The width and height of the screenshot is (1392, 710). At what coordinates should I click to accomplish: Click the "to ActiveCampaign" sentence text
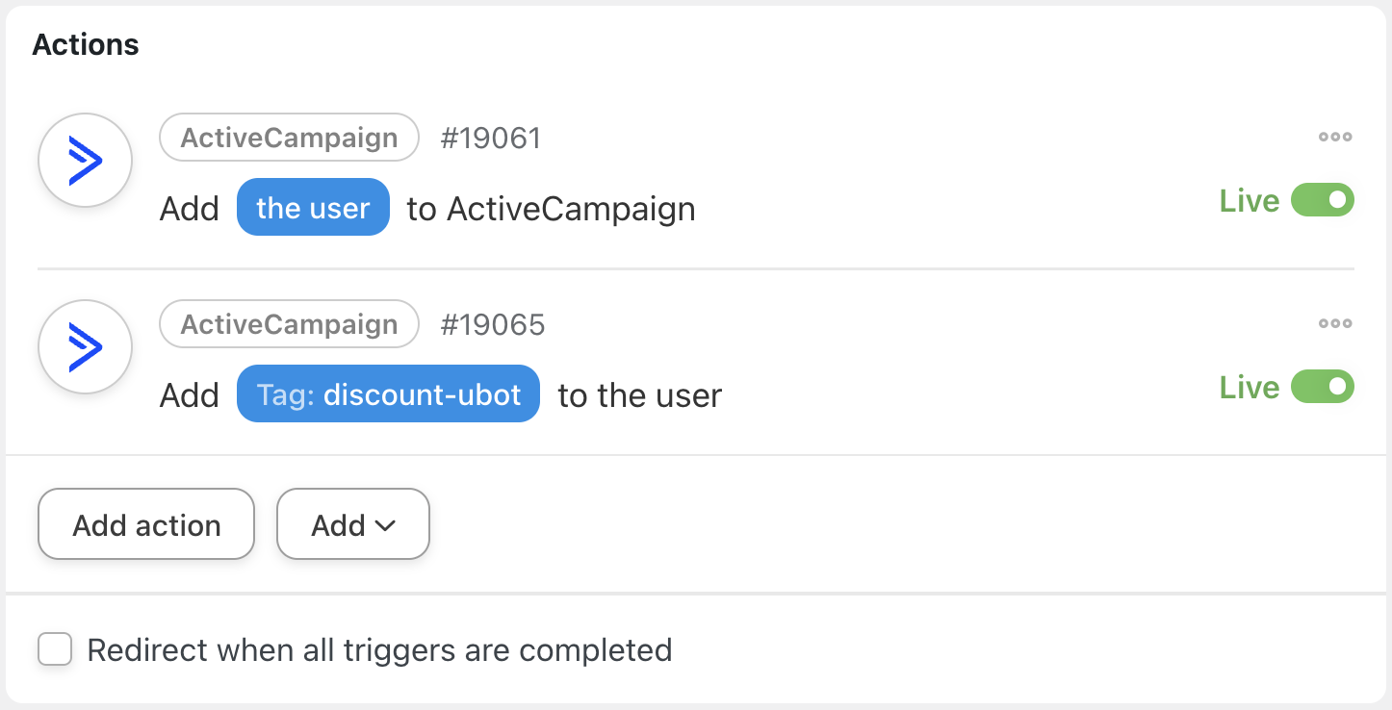coord(551,209)
